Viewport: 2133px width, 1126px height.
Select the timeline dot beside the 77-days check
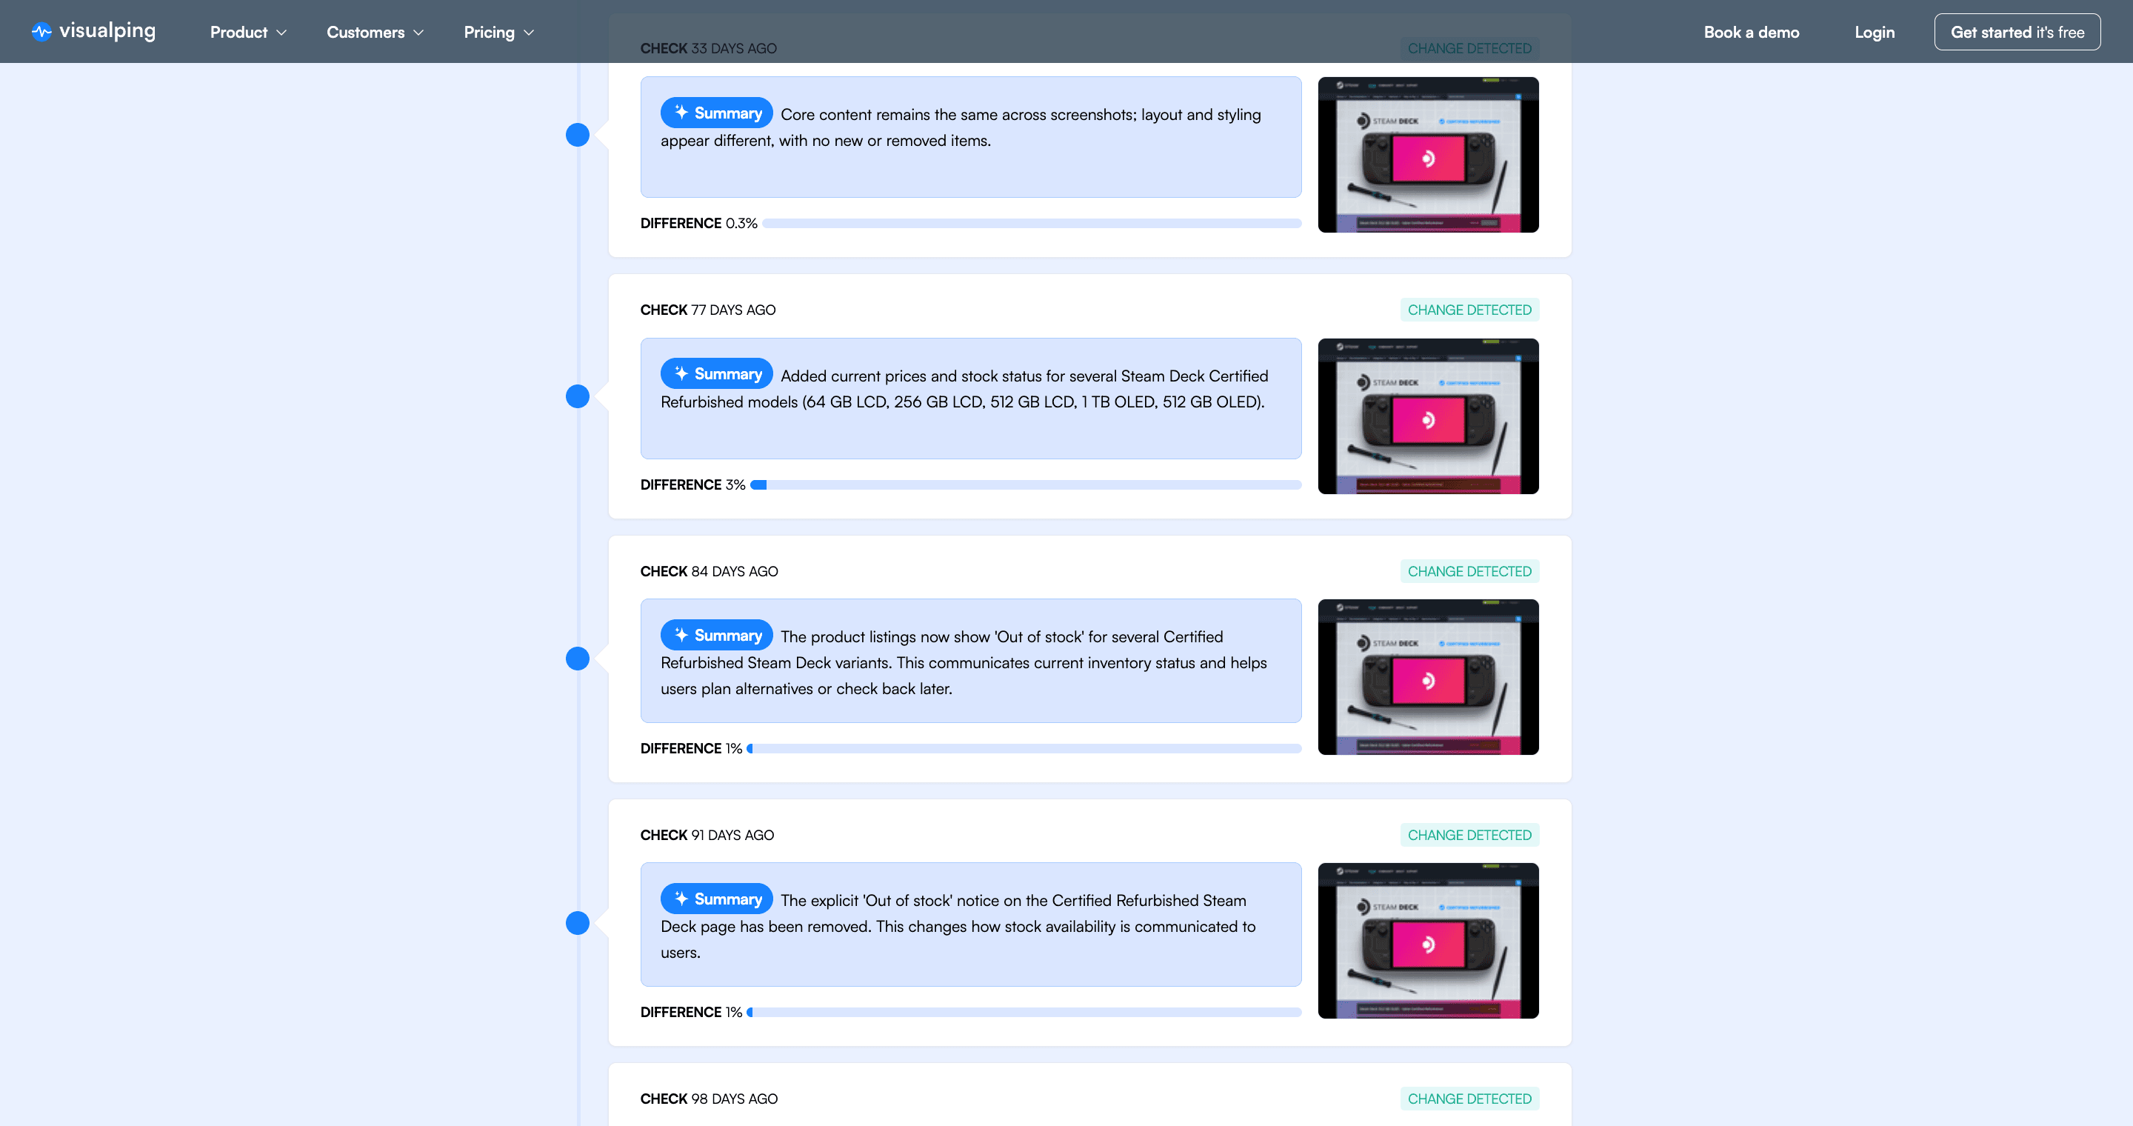[577, 396]
